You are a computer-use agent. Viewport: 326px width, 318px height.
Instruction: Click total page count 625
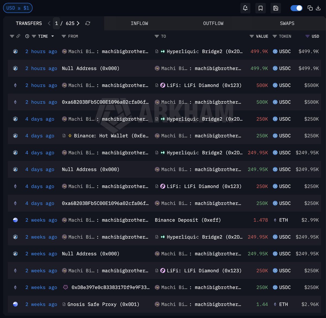(x=70, y=23)
